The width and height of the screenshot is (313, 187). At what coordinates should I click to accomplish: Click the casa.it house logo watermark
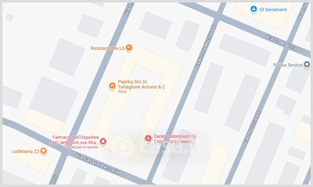[x=122, y=147]
